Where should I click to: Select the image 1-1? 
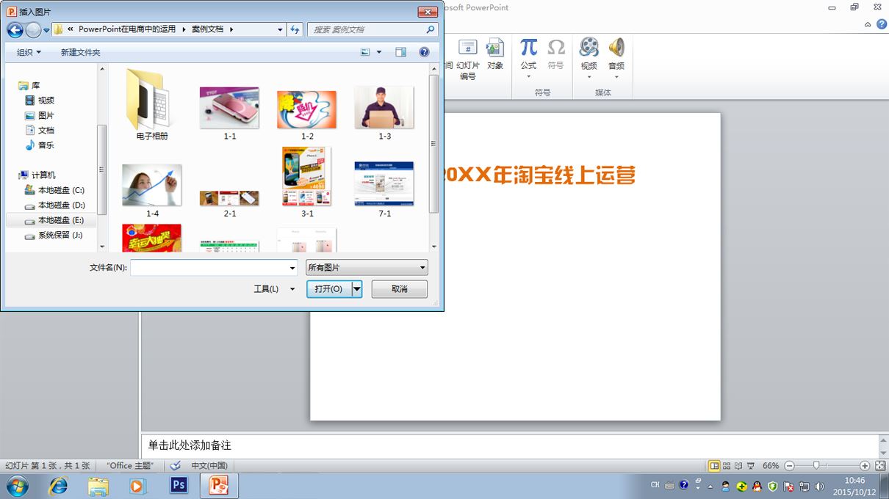(230, 112)
